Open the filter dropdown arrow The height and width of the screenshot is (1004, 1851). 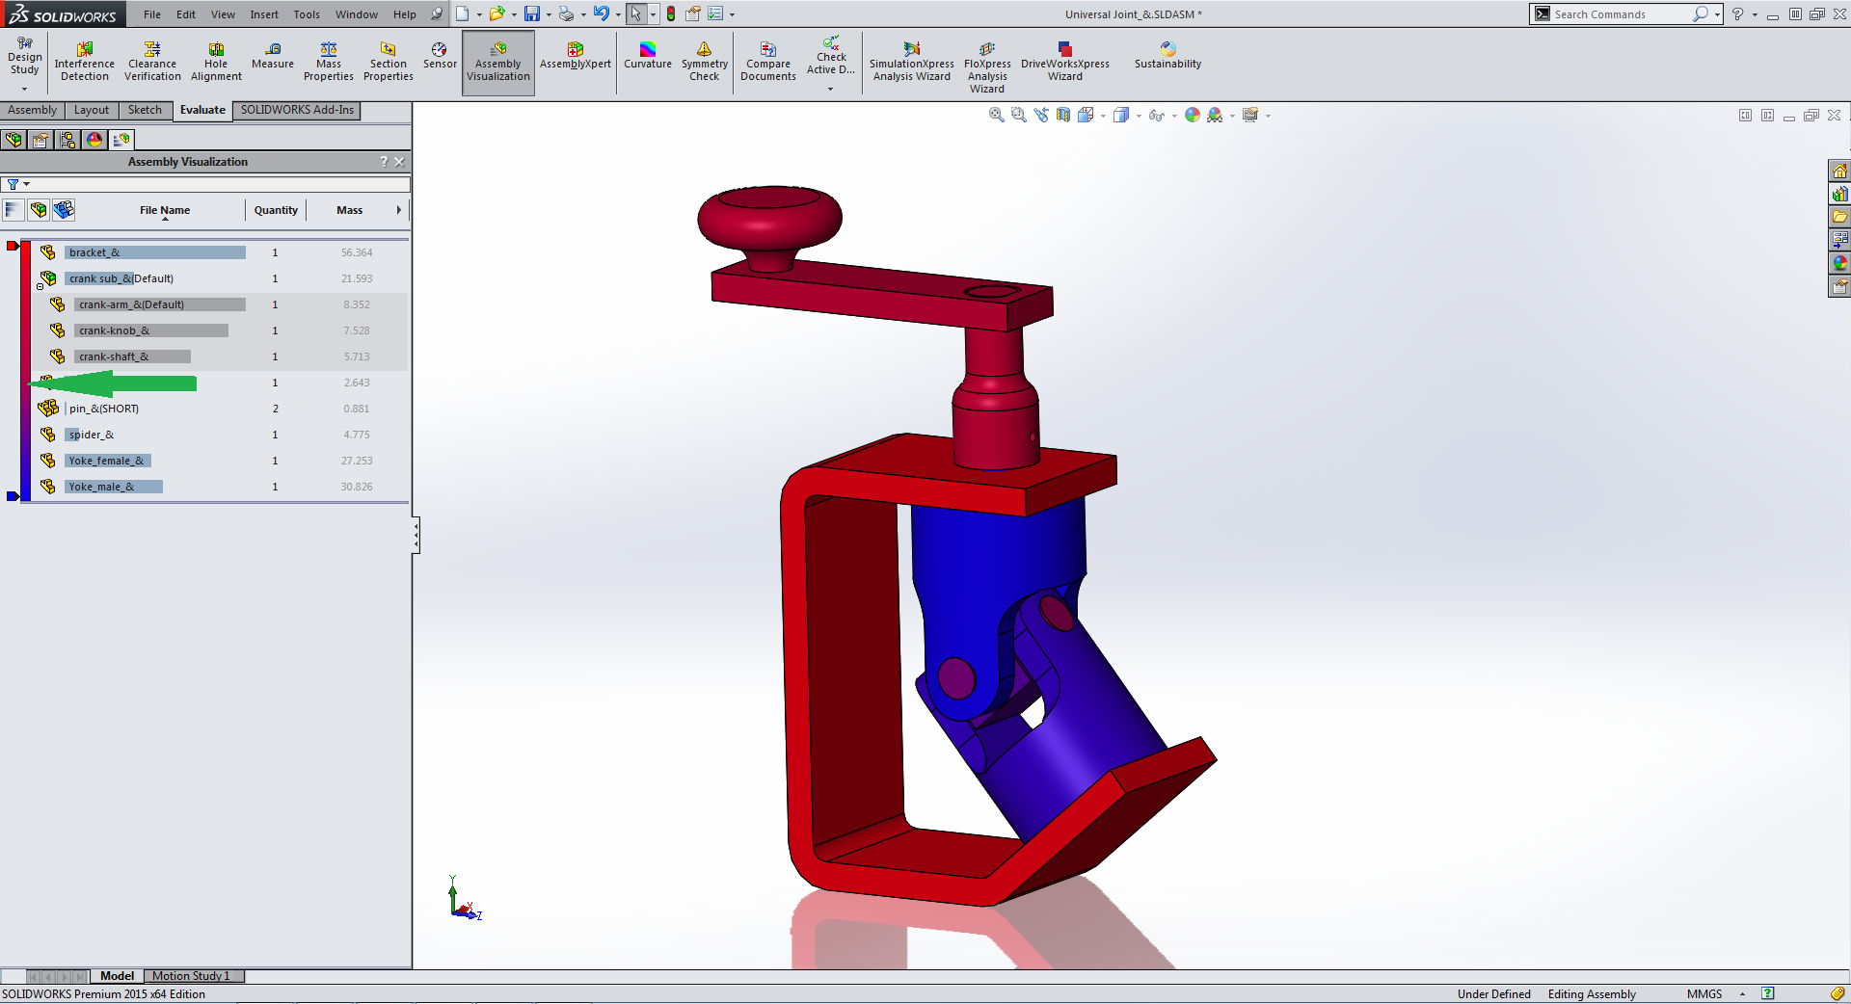[27, 184]
